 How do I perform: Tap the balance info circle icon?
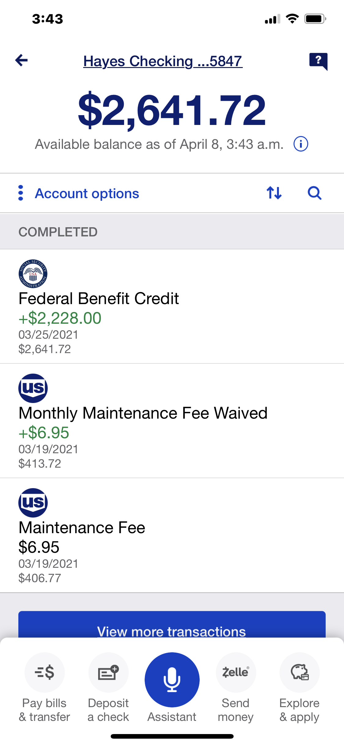[x=301, y=144]
